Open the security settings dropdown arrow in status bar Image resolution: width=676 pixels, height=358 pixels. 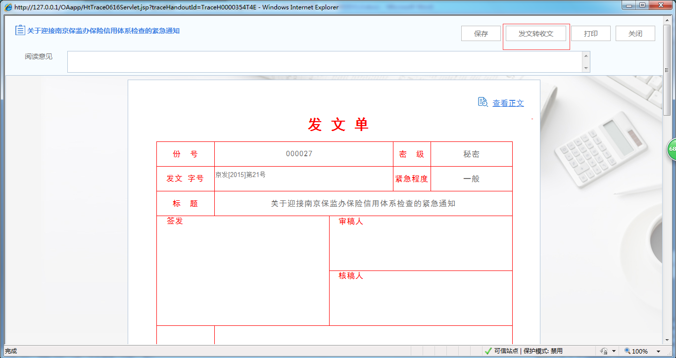614,351
